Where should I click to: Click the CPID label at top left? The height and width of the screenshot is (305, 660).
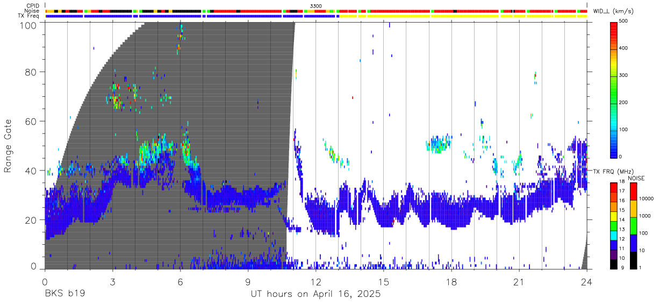coord(33,5)
